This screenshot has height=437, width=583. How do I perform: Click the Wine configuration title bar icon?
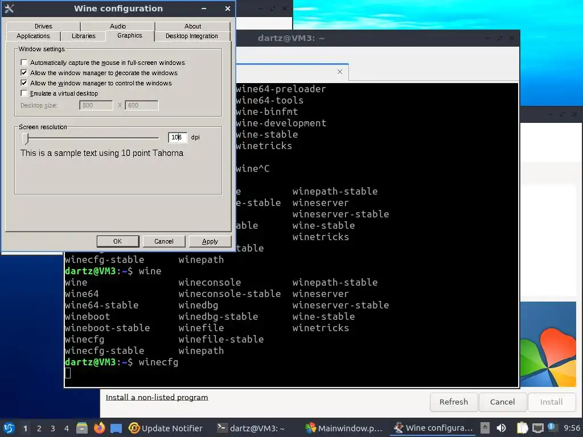(x=9, y=9)
